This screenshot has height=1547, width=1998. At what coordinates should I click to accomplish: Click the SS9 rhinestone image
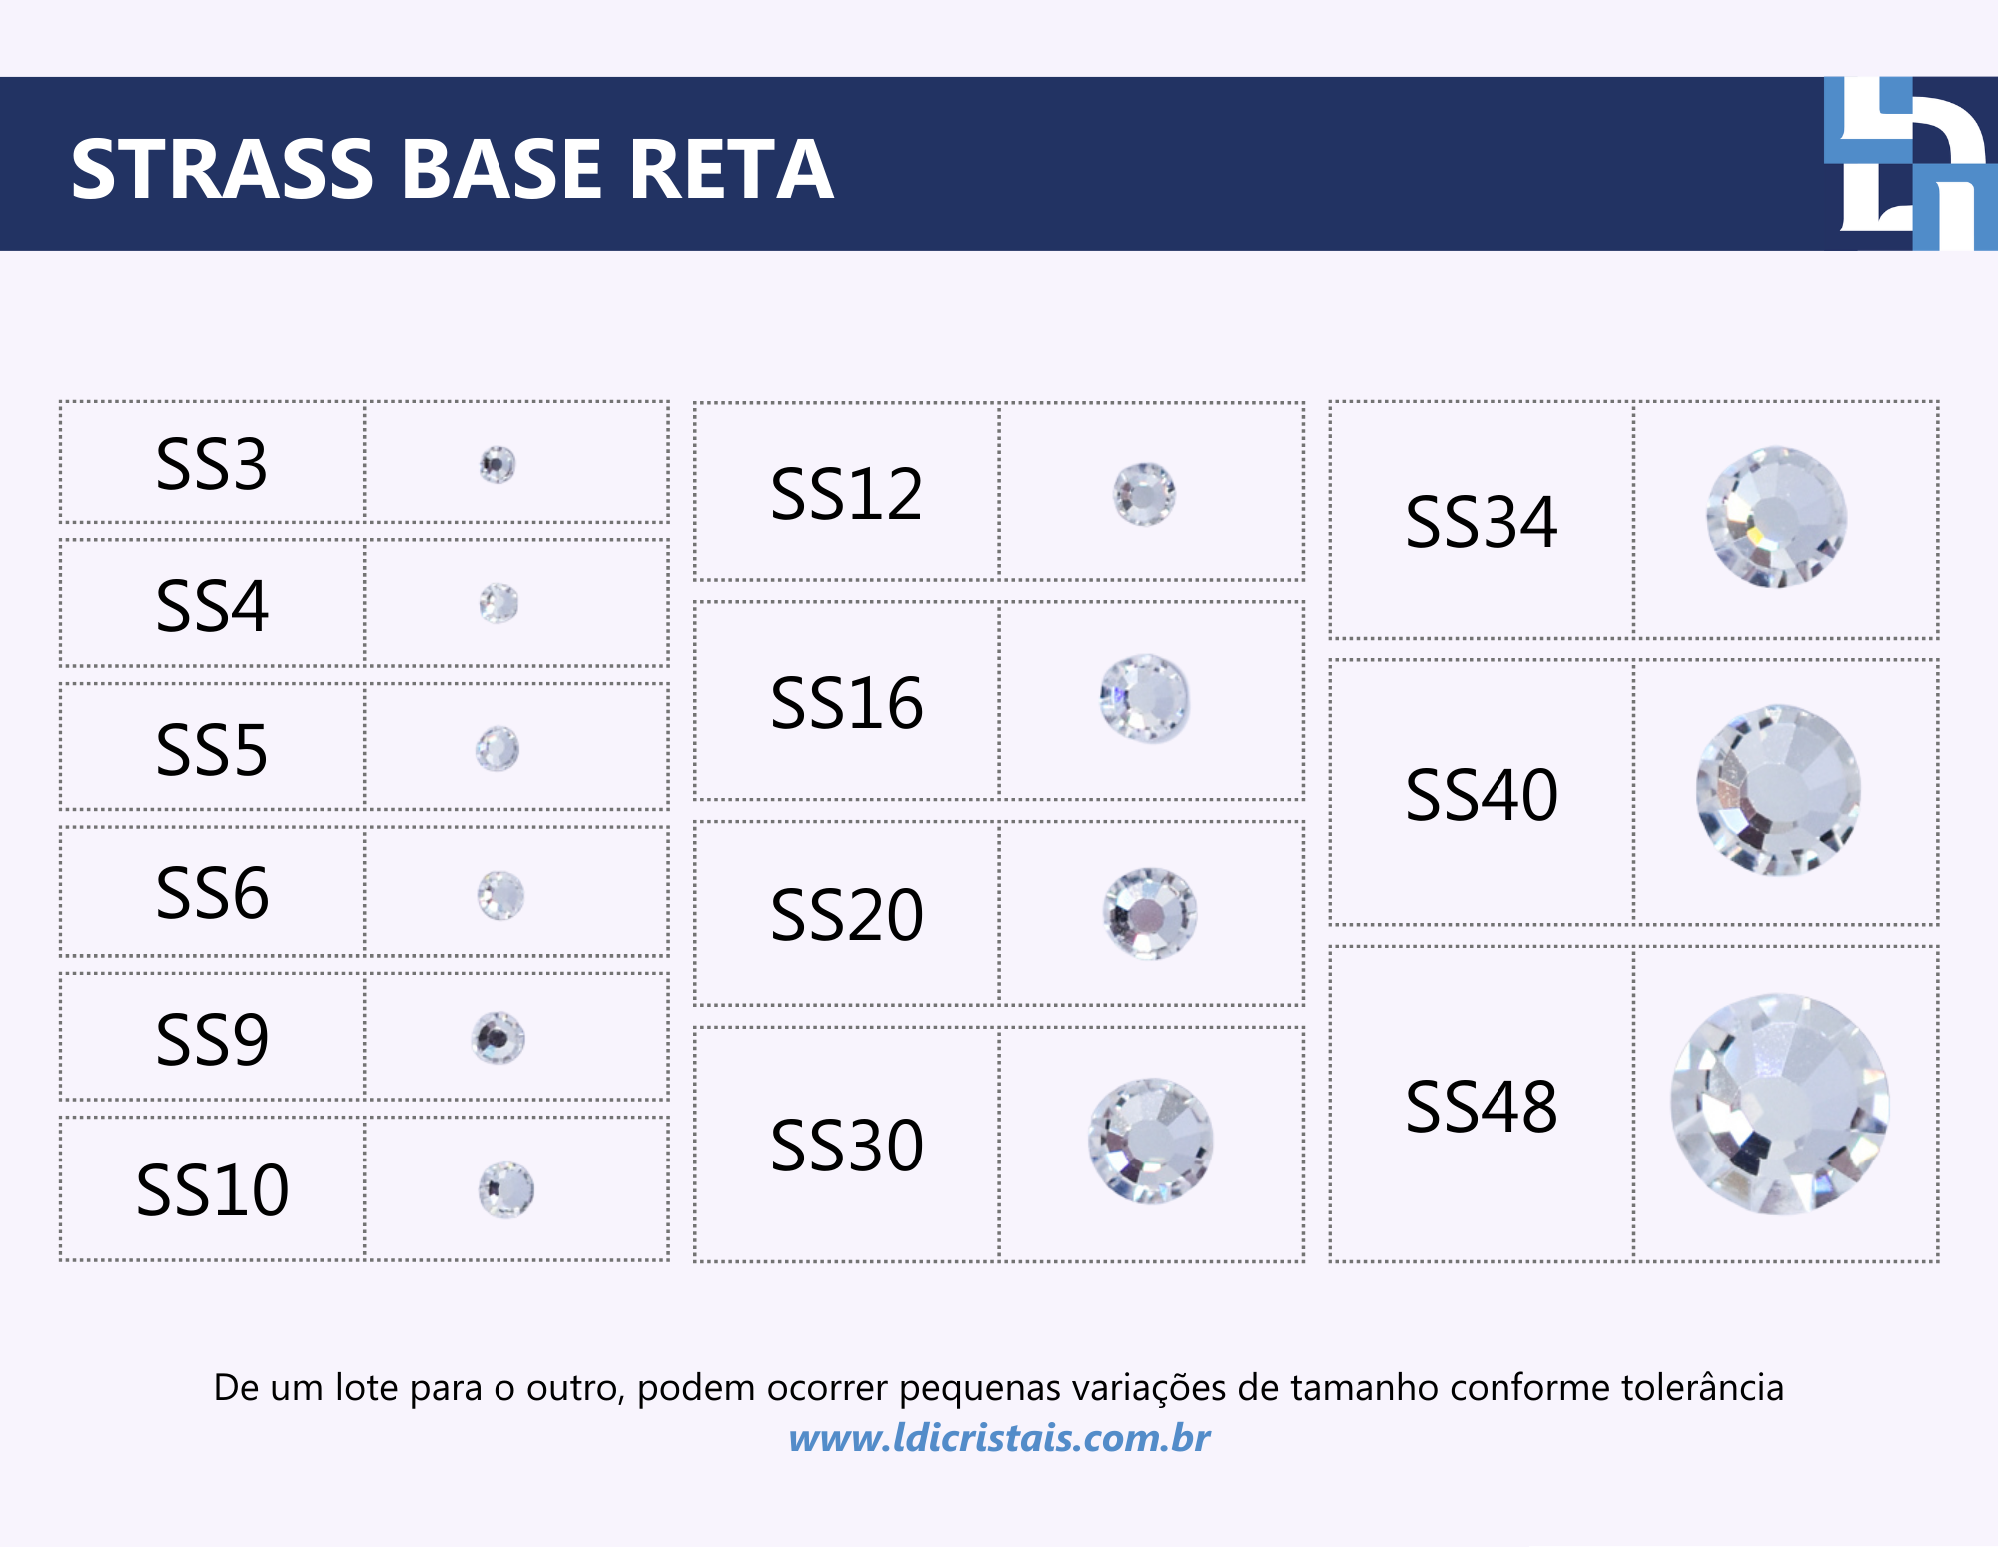499,1038
